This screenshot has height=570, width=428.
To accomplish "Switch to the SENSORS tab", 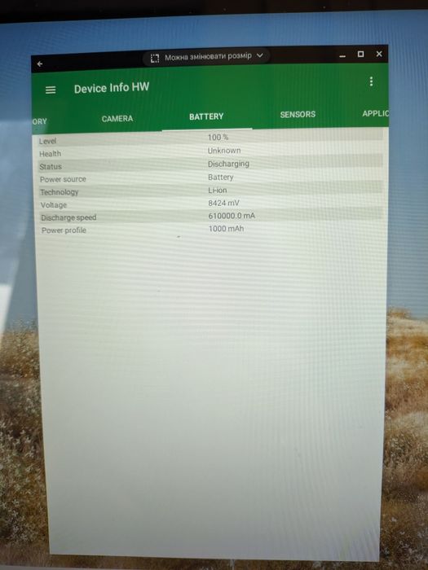I will [x=298, y=114].
